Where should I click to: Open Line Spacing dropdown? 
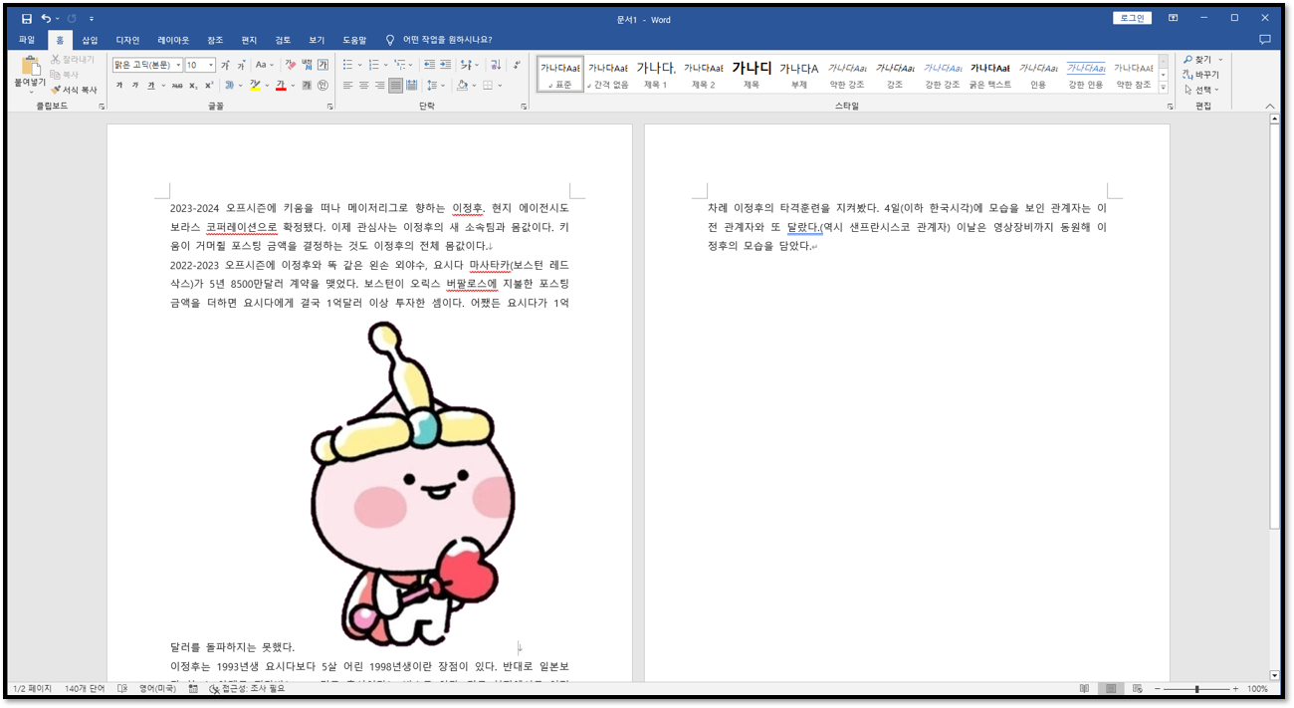pos(435,86)
